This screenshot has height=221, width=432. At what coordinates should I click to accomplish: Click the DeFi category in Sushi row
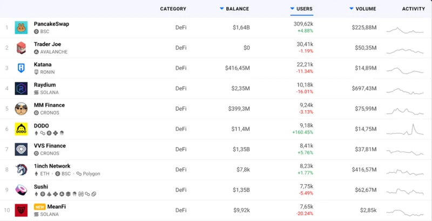point(181,190)
